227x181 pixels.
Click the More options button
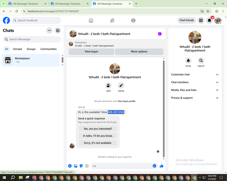coord(139,52)
